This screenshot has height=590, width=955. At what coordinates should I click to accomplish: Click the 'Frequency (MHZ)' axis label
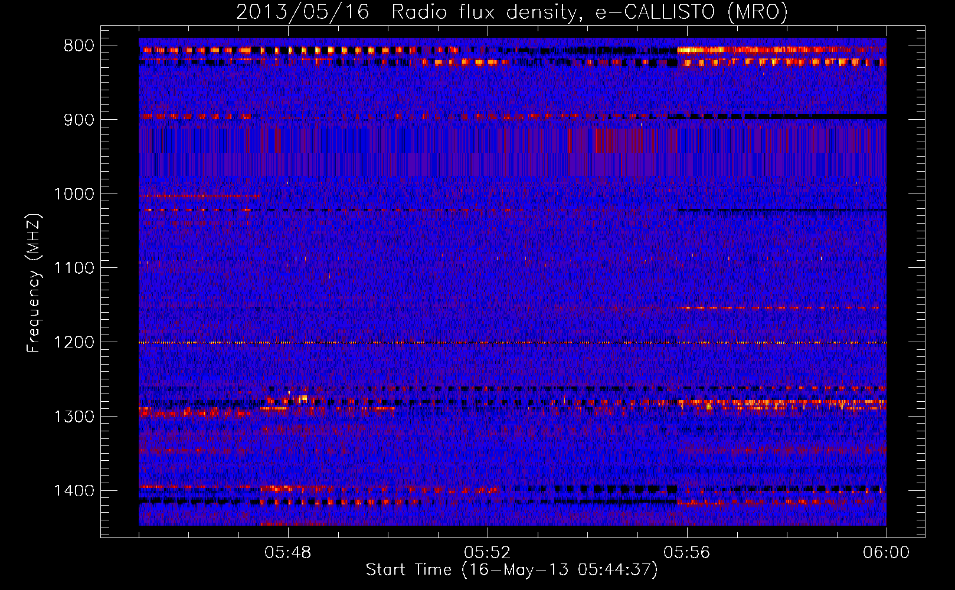[34, 283]
